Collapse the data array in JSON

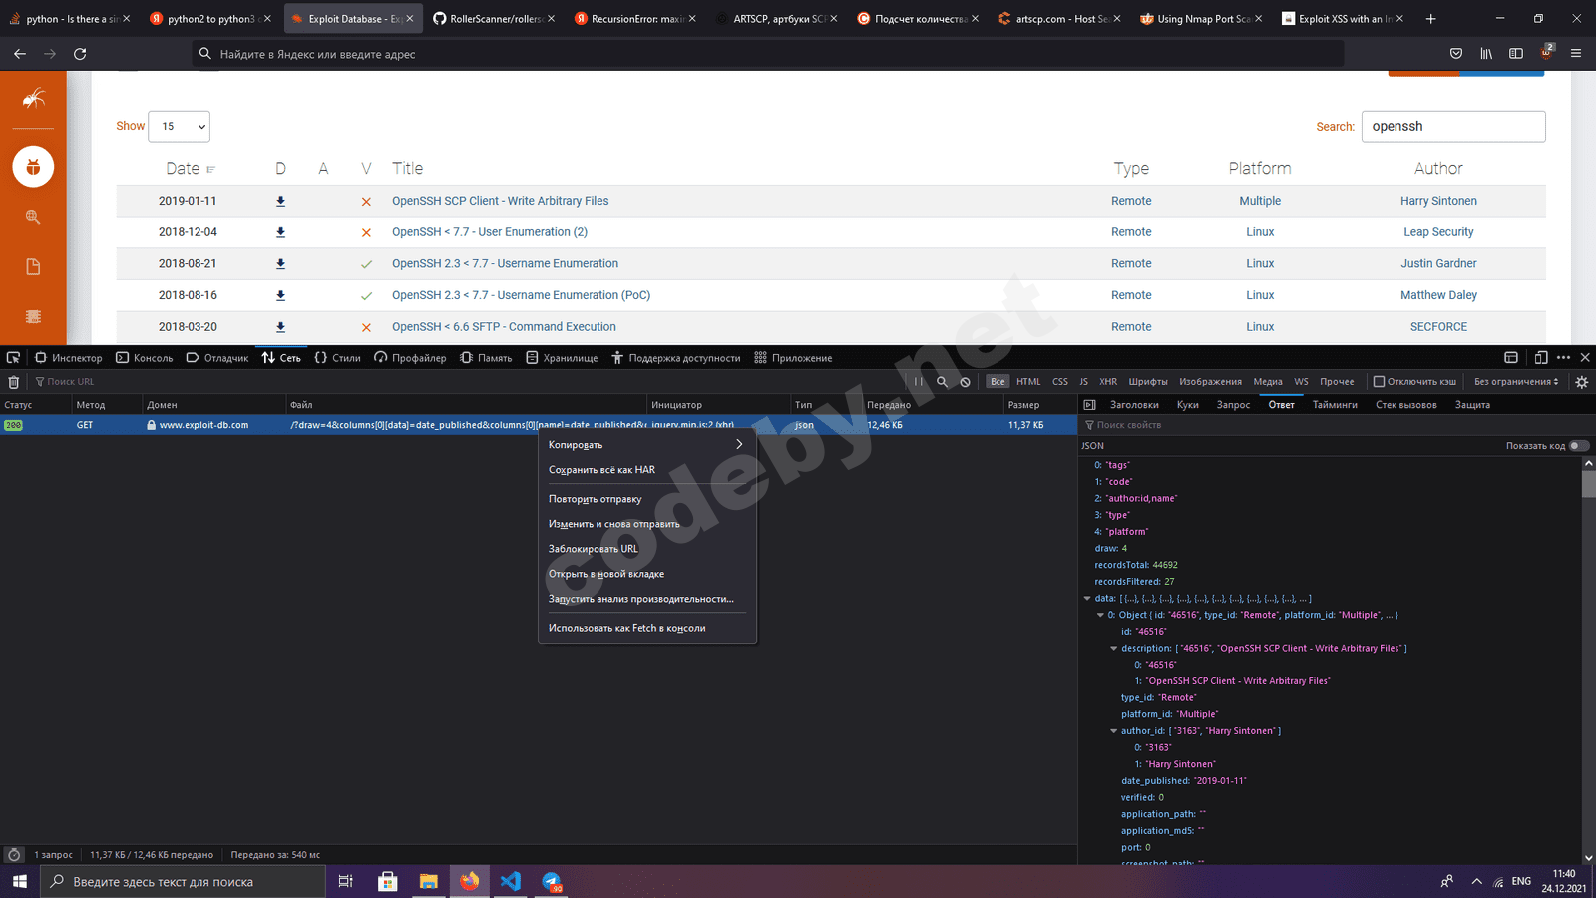pos(1087,599)
